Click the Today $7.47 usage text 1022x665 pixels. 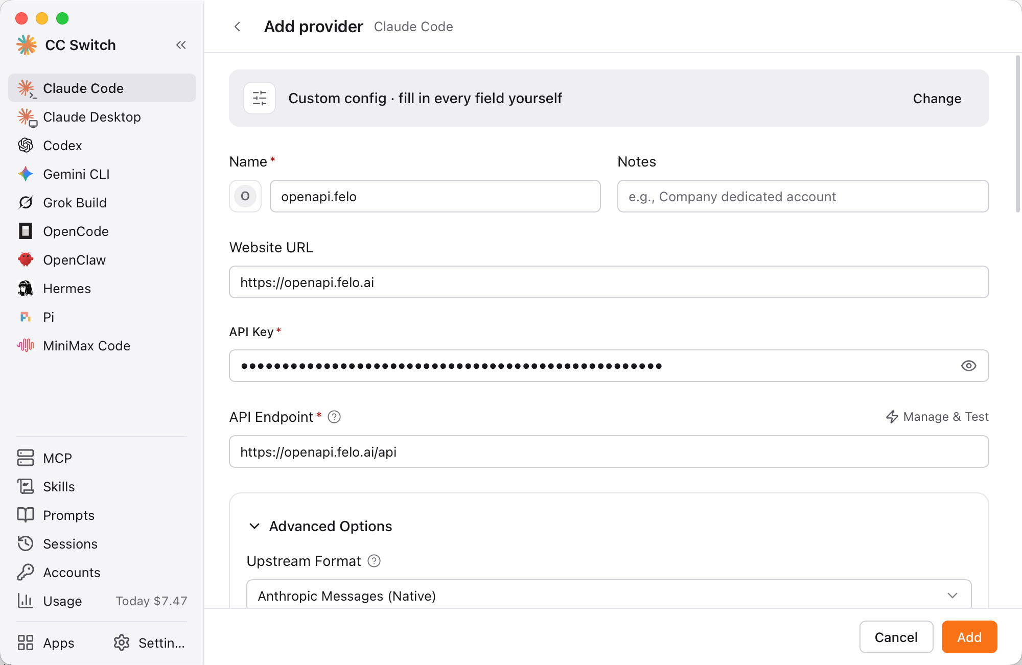click(151, 601)
